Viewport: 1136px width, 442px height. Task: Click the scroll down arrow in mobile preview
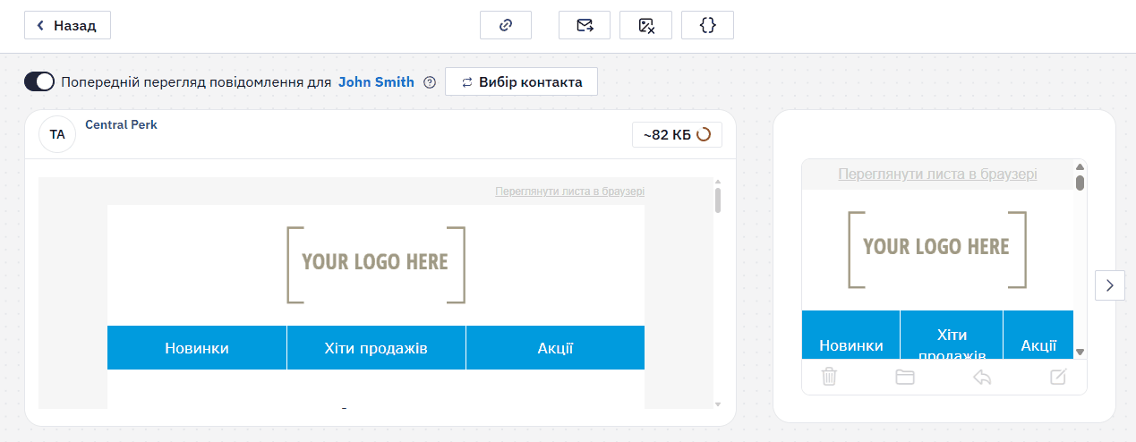pos(1080,352)
